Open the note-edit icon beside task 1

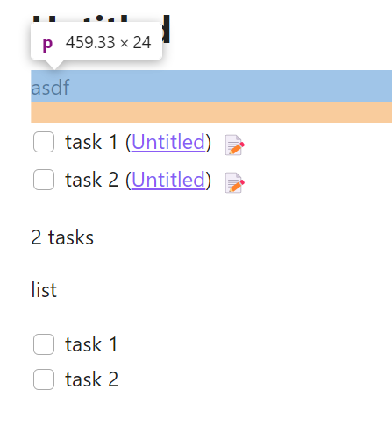click(234, 145)
